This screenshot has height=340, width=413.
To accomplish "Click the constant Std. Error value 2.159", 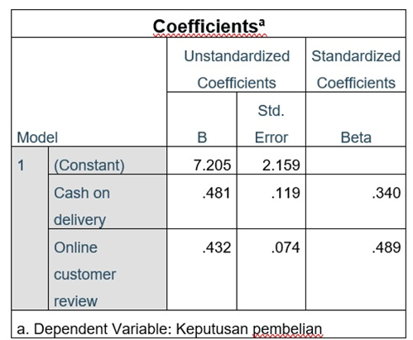I will pos(281,165).
